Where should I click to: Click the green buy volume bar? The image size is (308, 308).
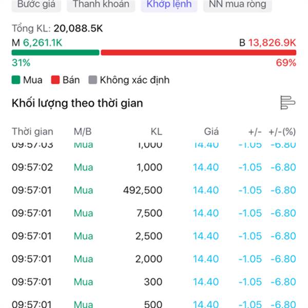pos(55,52)
